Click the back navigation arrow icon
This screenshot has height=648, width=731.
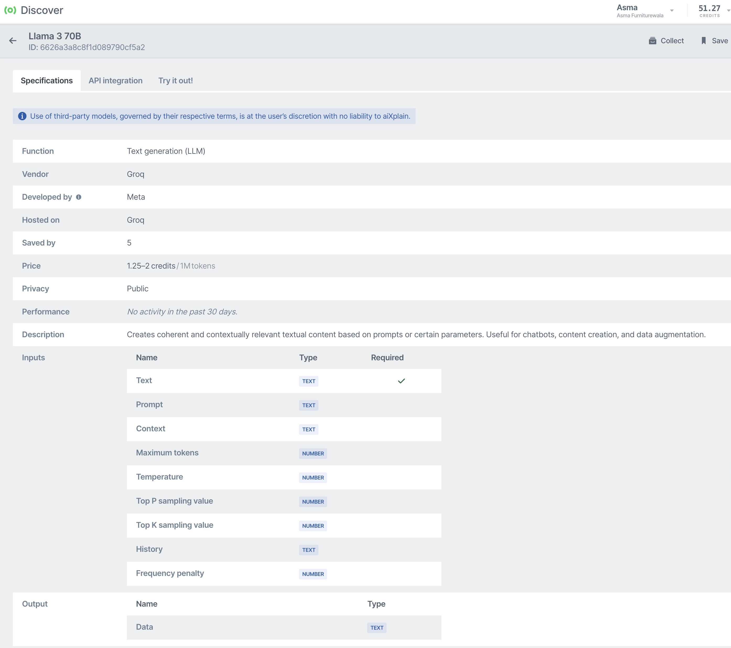(x=13, y=41)
